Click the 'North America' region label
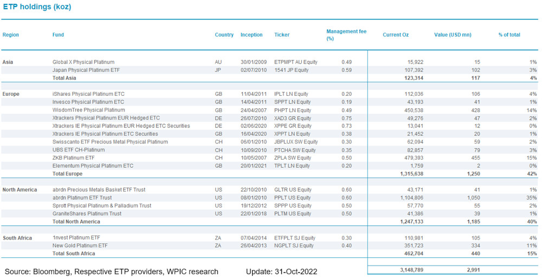This screenshot has width=542, height=278. point(20,190)
